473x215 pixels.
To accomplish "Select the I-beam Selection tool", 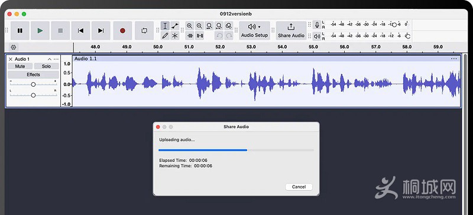I will 165,26.
